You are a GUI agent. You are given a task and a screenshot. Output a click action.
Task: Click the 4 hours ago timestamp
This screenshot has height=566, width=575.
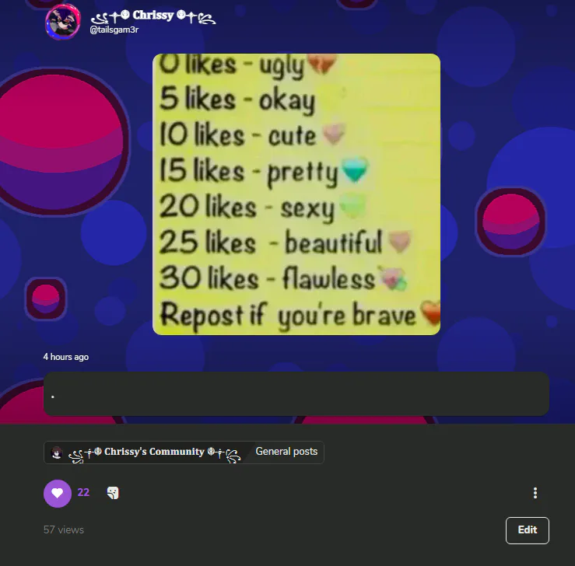(x=66, y=357)
